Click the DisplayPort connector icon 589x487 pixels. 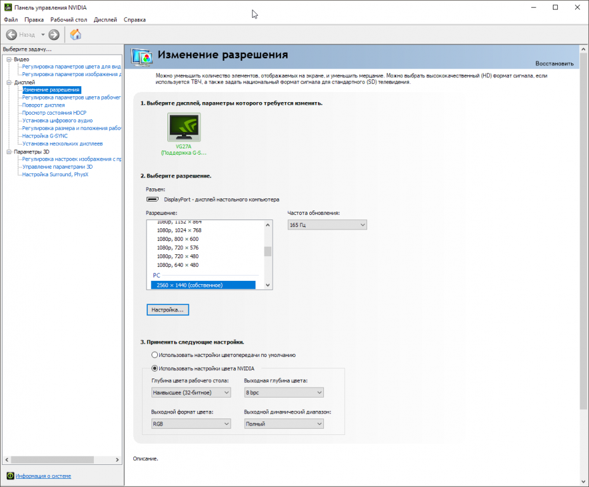click(152, 199)
